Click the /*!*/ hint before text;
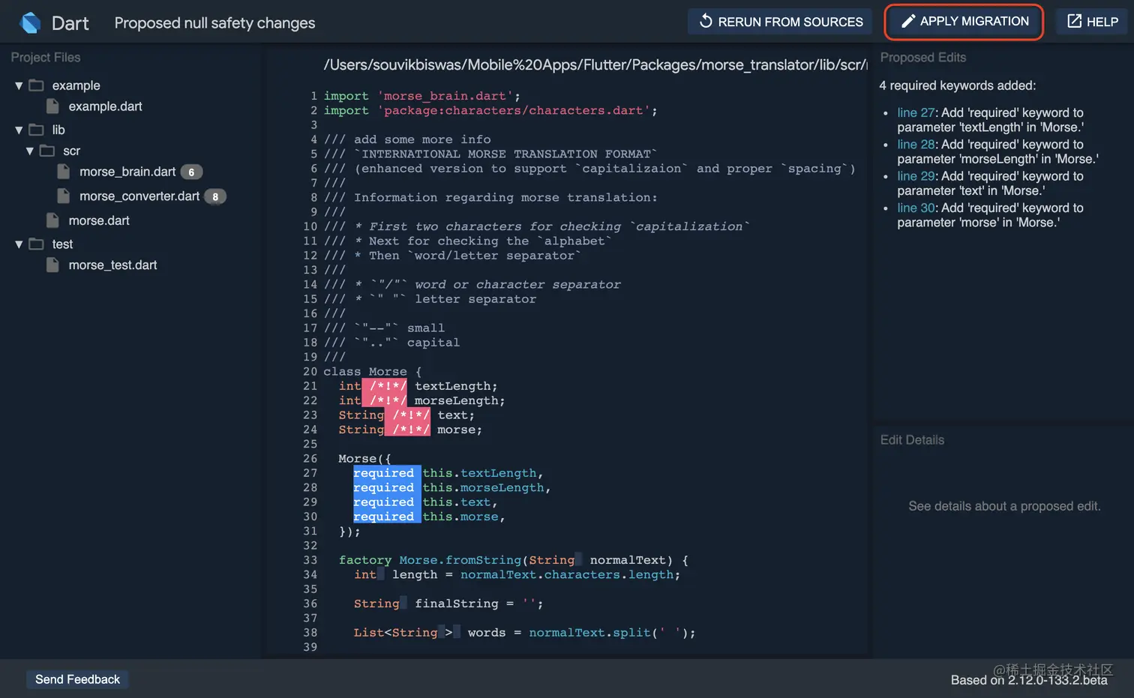This screenshot has width=1134, height=698. (408, 415)
